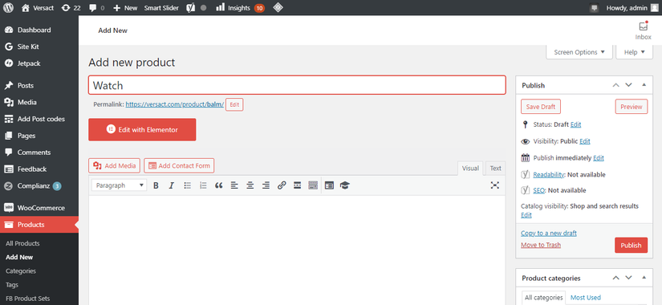Enter distraction-free fullscreen mode
The height and width of the screenshot is (305, 662).
click(495, 185)
